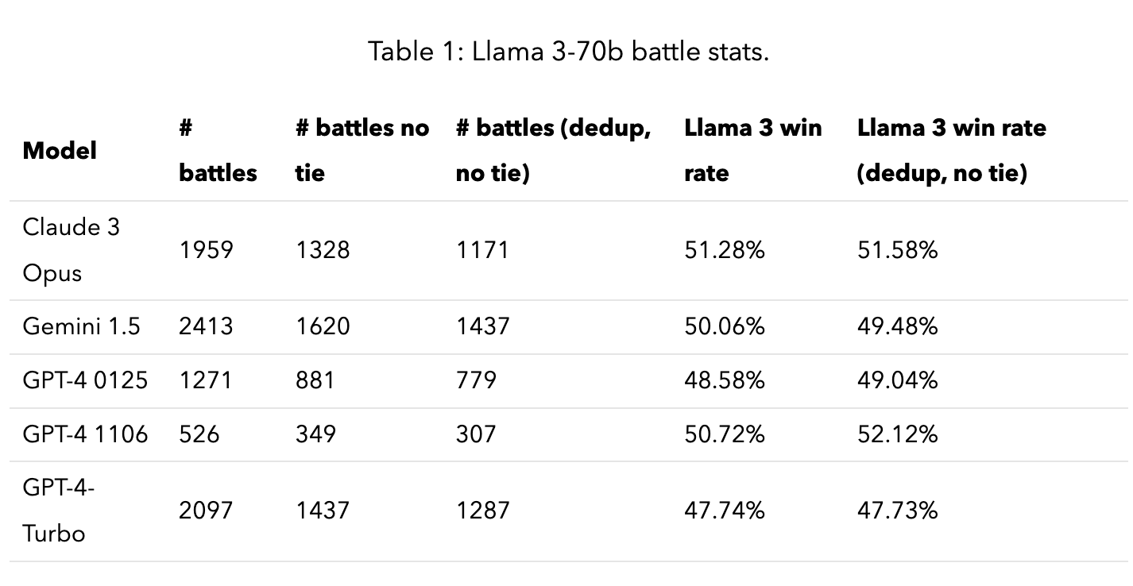Image resolution: width=1133 pixels, height=586 pixels.
Task: Select the Claude 3 Opus row label
Action: [x=71, y=250]
